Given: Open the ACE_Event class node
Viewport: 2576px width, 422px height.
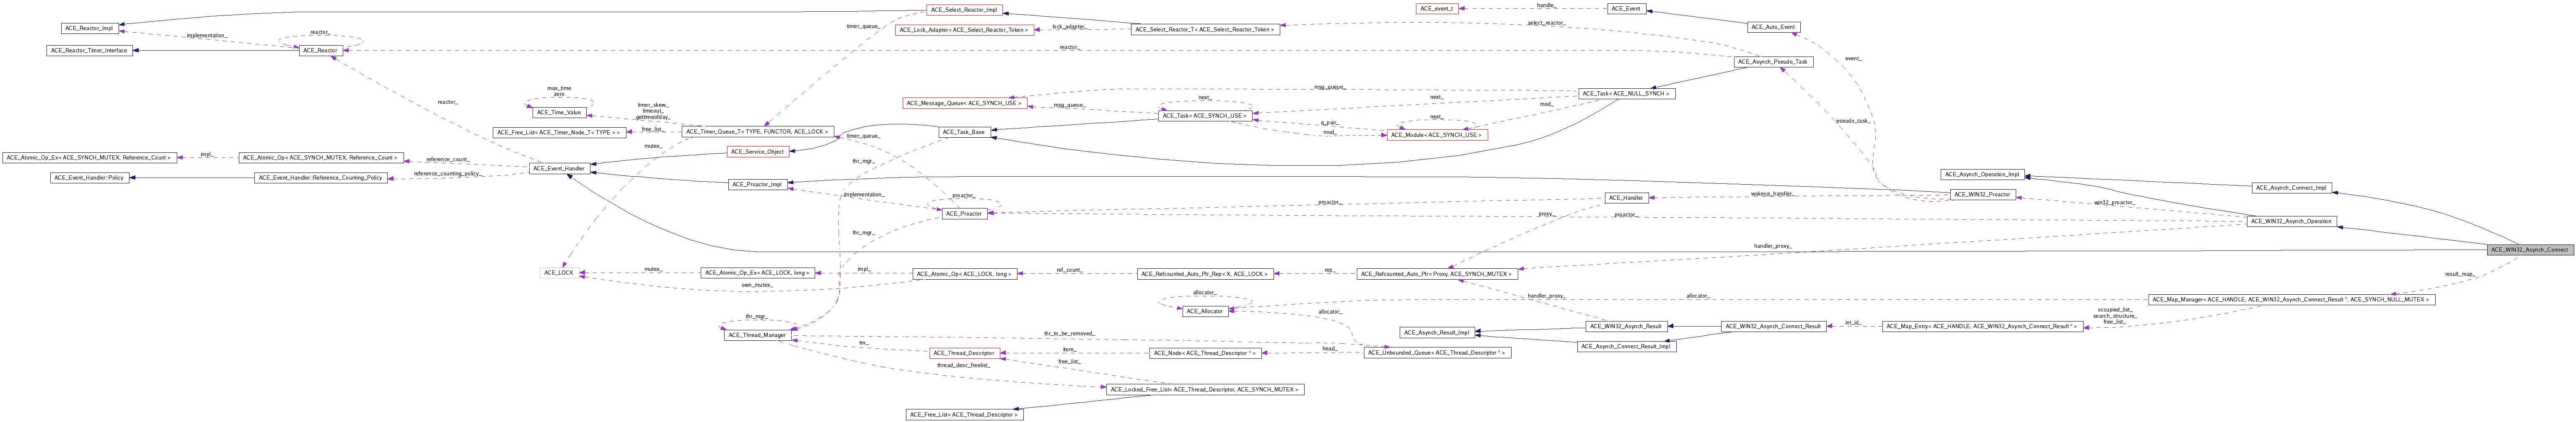Looking at the screenshot, I should [x=1626, y=9].
